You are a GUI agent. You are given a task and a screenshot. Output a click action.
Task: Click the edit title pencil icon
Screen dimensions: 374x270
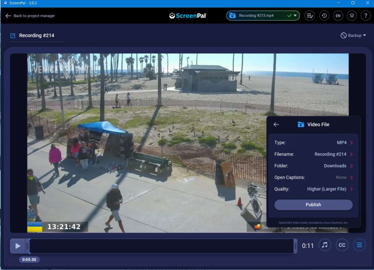click(13, 35)
